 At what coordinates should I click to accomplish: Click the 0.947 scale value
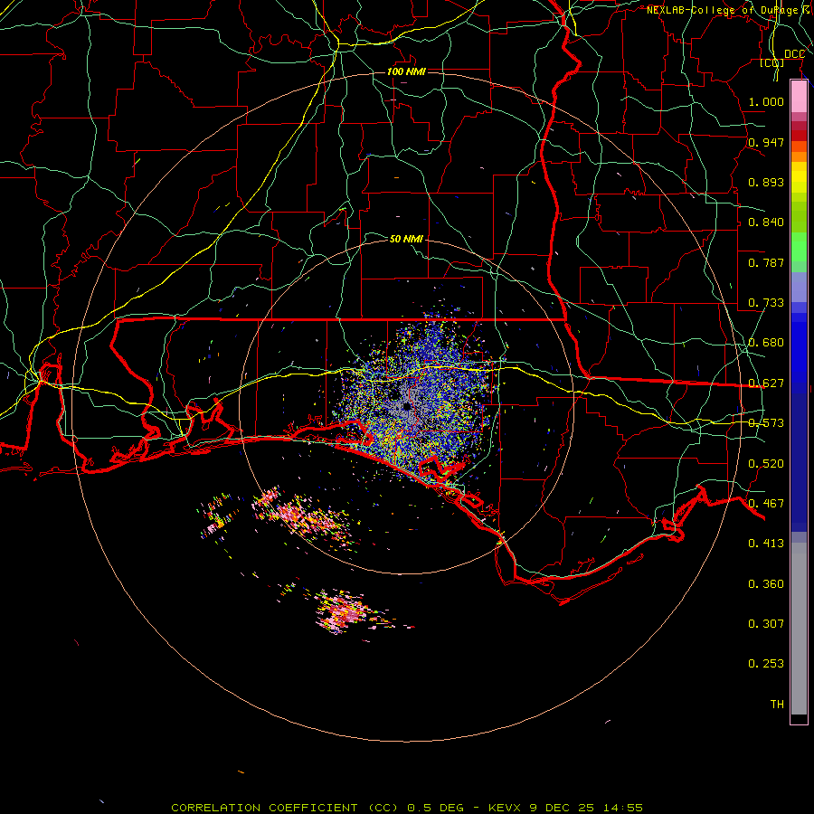tap(766, 142)
